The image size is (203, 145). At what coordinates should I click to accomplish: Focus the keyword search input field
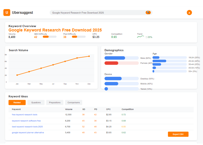click(97, 13)
